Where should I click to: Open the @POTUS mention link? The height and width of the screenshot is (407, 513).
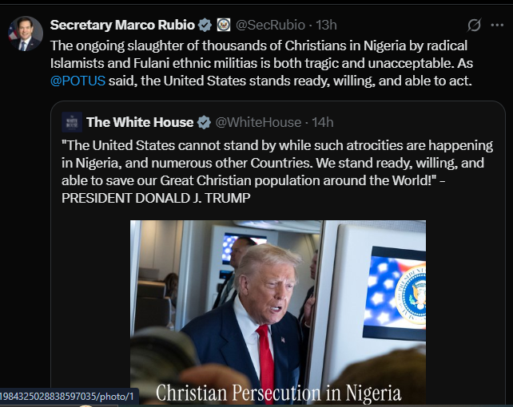pyautogui.click(x=78, y=81)
